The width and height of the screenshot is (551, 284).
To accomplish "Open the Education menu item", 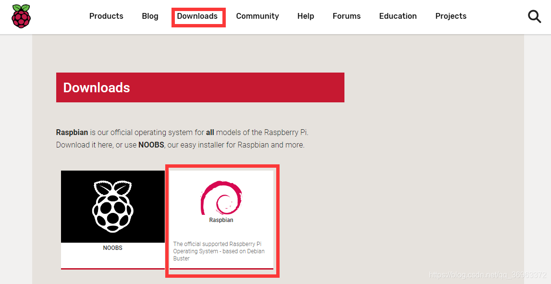I will (x=398, y=16).
